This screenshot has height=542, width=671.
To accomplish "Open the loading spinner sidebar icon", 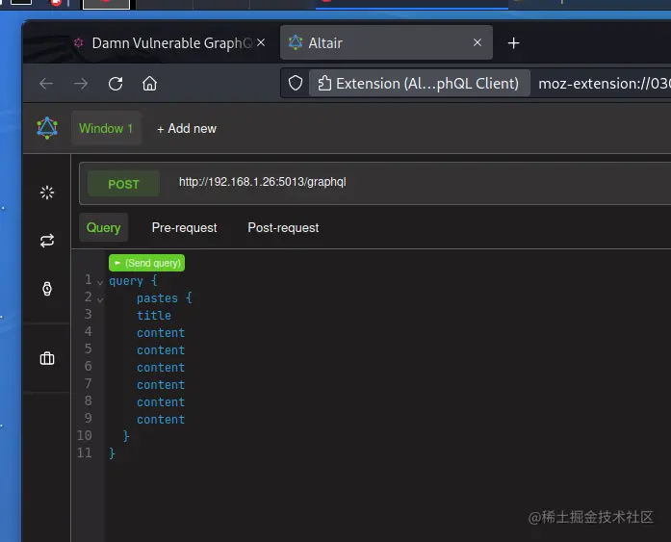I will [x=47, y=193].
